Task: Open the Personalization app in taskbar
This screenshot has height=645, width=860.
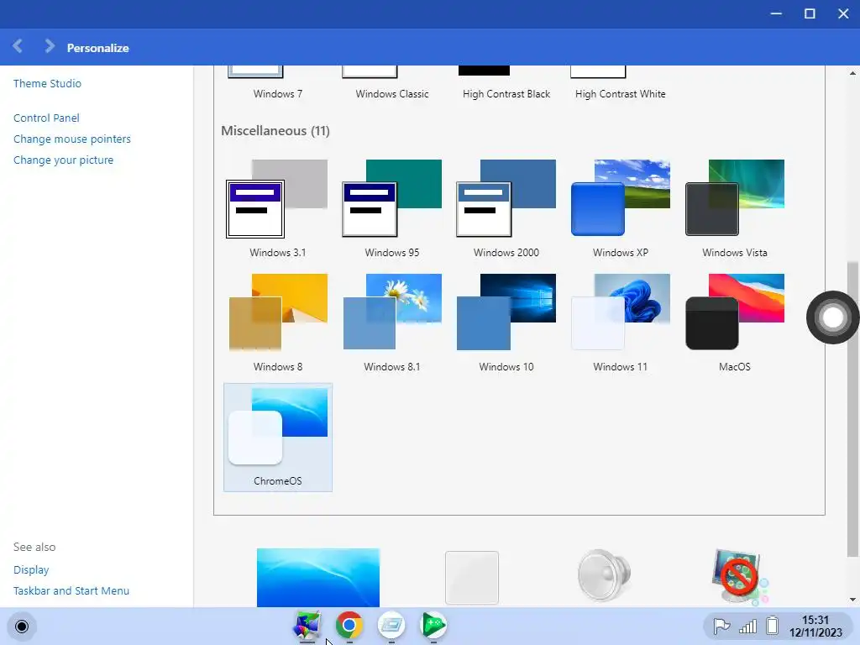Action: pos(307,625)
